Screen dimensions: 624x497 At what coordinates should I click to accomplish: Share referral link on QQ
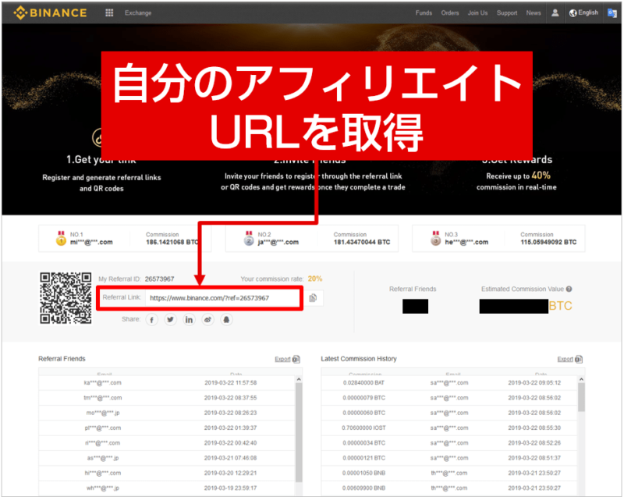coord(226,320)
